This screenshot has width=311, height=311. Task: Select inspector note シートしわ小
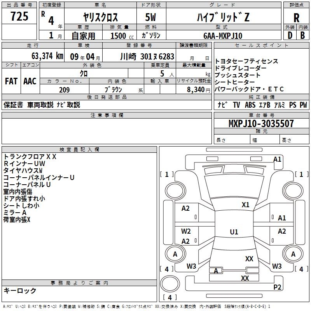pyautogui.click(x=21, y=205)
